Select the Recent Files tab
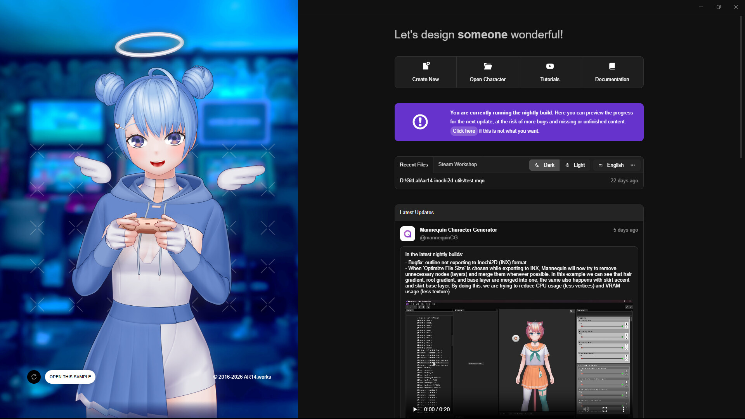The width and height of the screenshot is (745, 419). (414, 165)
